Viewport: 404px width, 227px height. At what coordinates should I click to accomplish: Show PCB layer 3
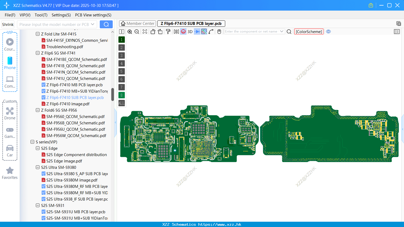coord(121,56)
